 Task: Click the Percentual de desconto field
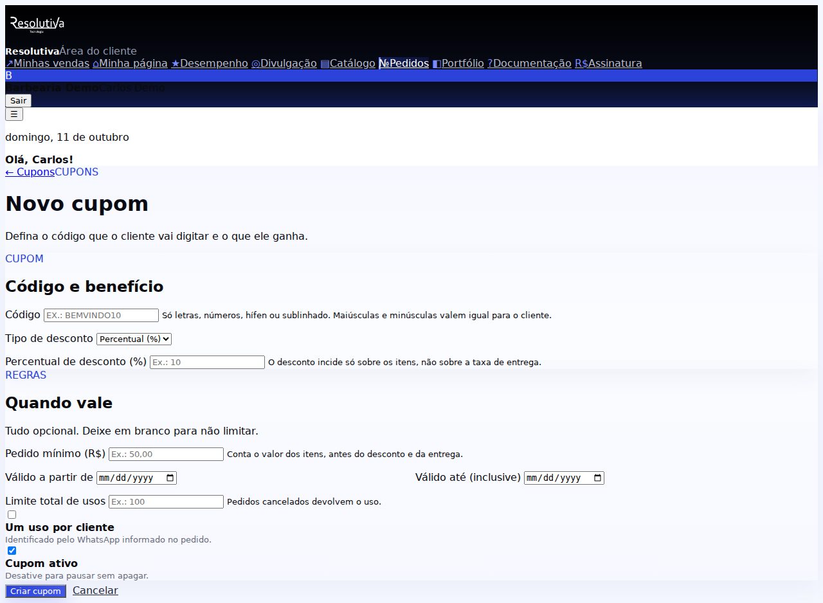tap(207, 362)
